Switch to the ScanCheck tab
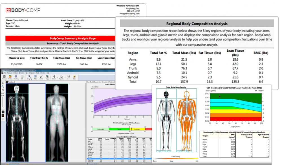Viewport: 282px width, 165px height. tap(90, 82)
